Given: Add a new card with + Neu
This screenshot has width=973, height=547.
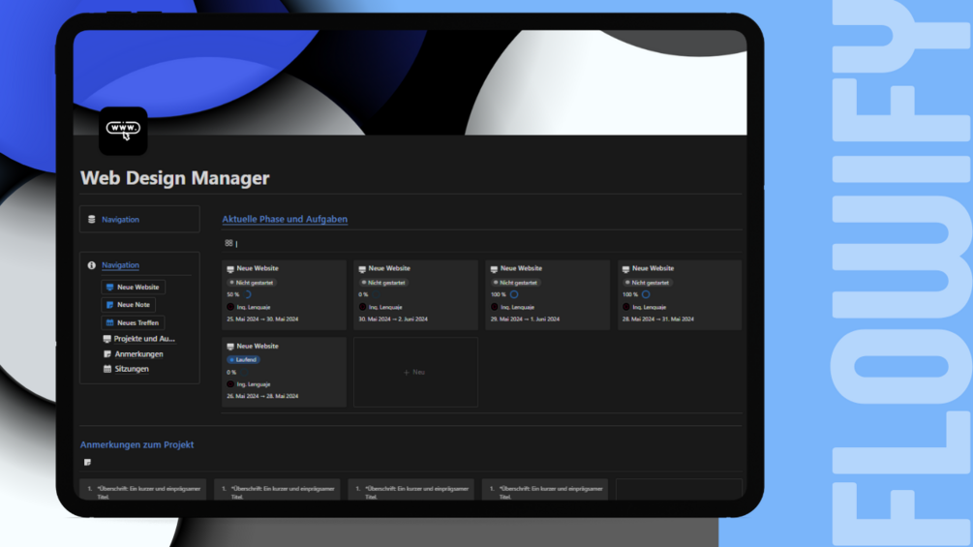Looking at the screenshot, I should click(x=415, y=372).
